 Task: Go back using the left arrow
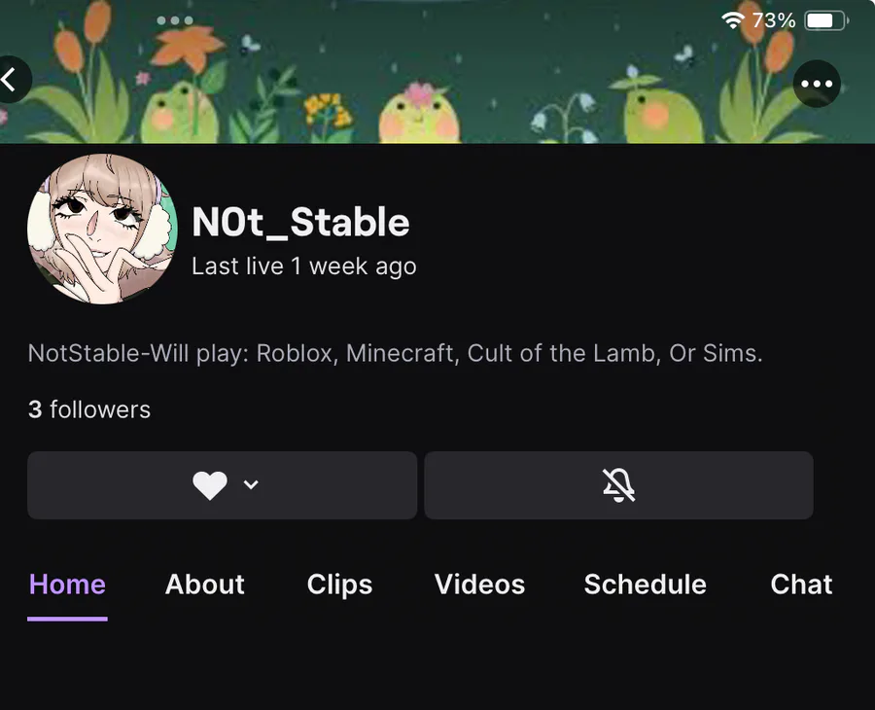pos(12,80)
